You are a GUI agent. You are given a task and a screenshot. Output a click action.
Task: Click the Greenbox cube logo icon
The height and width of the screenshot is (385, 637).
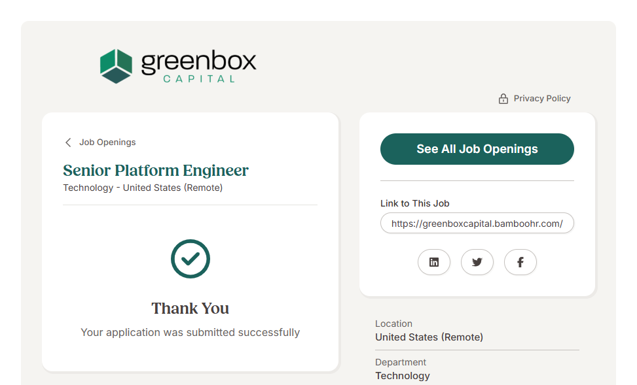point(117,66)
